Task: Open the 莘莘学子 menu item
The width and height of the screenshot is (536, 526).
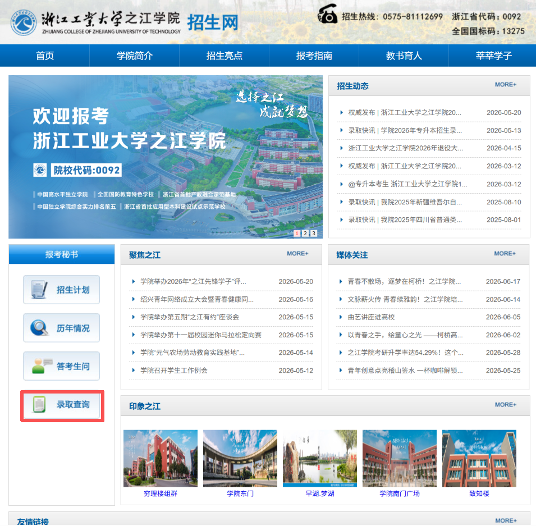Action: pos(493,56)
